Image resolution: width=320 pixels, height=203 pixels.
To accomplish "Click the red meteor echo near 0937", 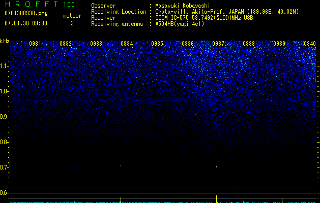I will pyautogui.click(x=217, y=167).
